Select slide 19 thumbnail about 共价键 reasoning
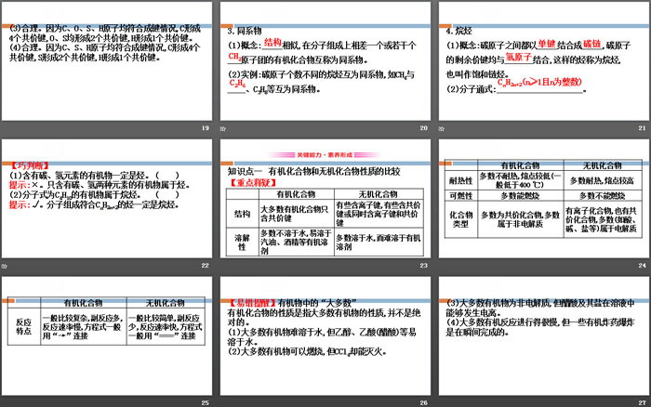651x407 pixels. tap(107, 61)
